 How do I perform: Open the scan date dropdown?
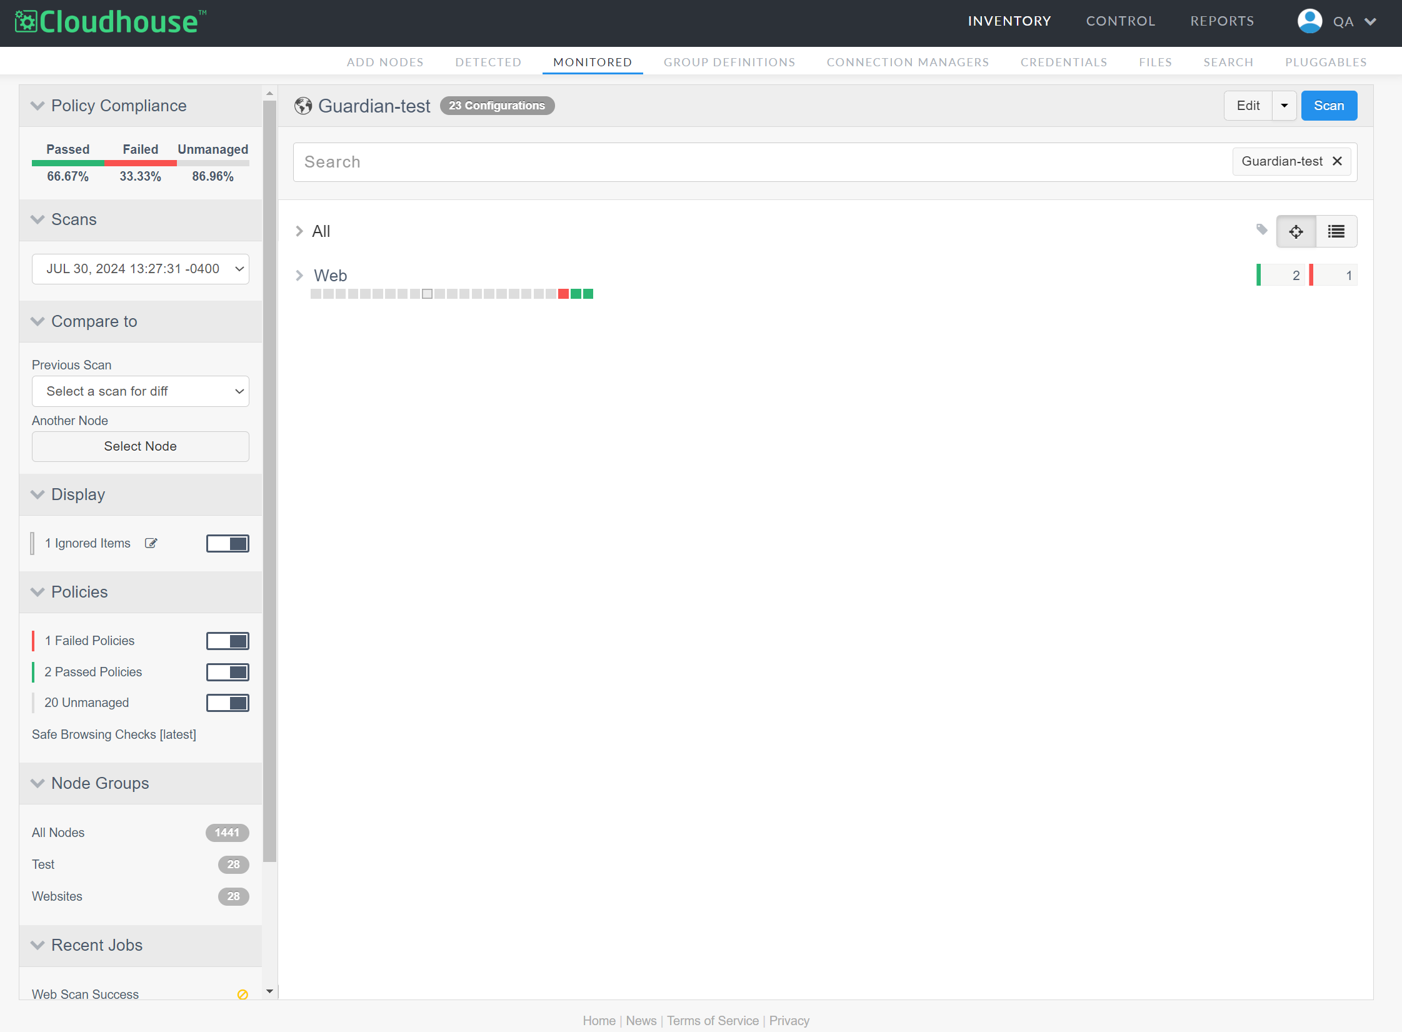pos(141,269)
